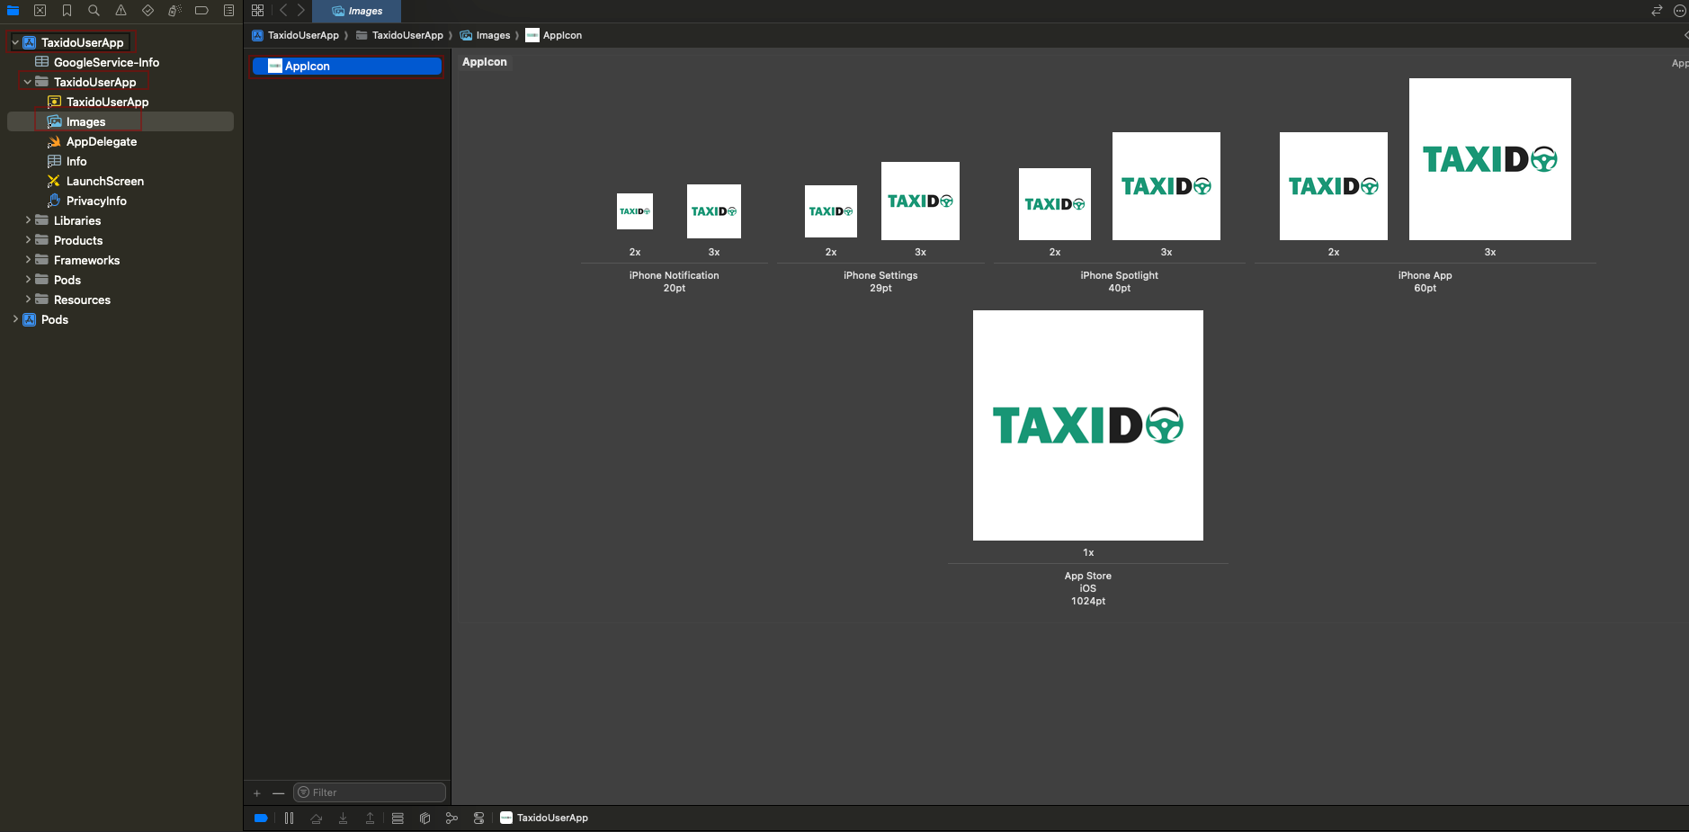Screen dimensions: 1689x832
Task: Add a new asset with plus button
Action: 257,792
